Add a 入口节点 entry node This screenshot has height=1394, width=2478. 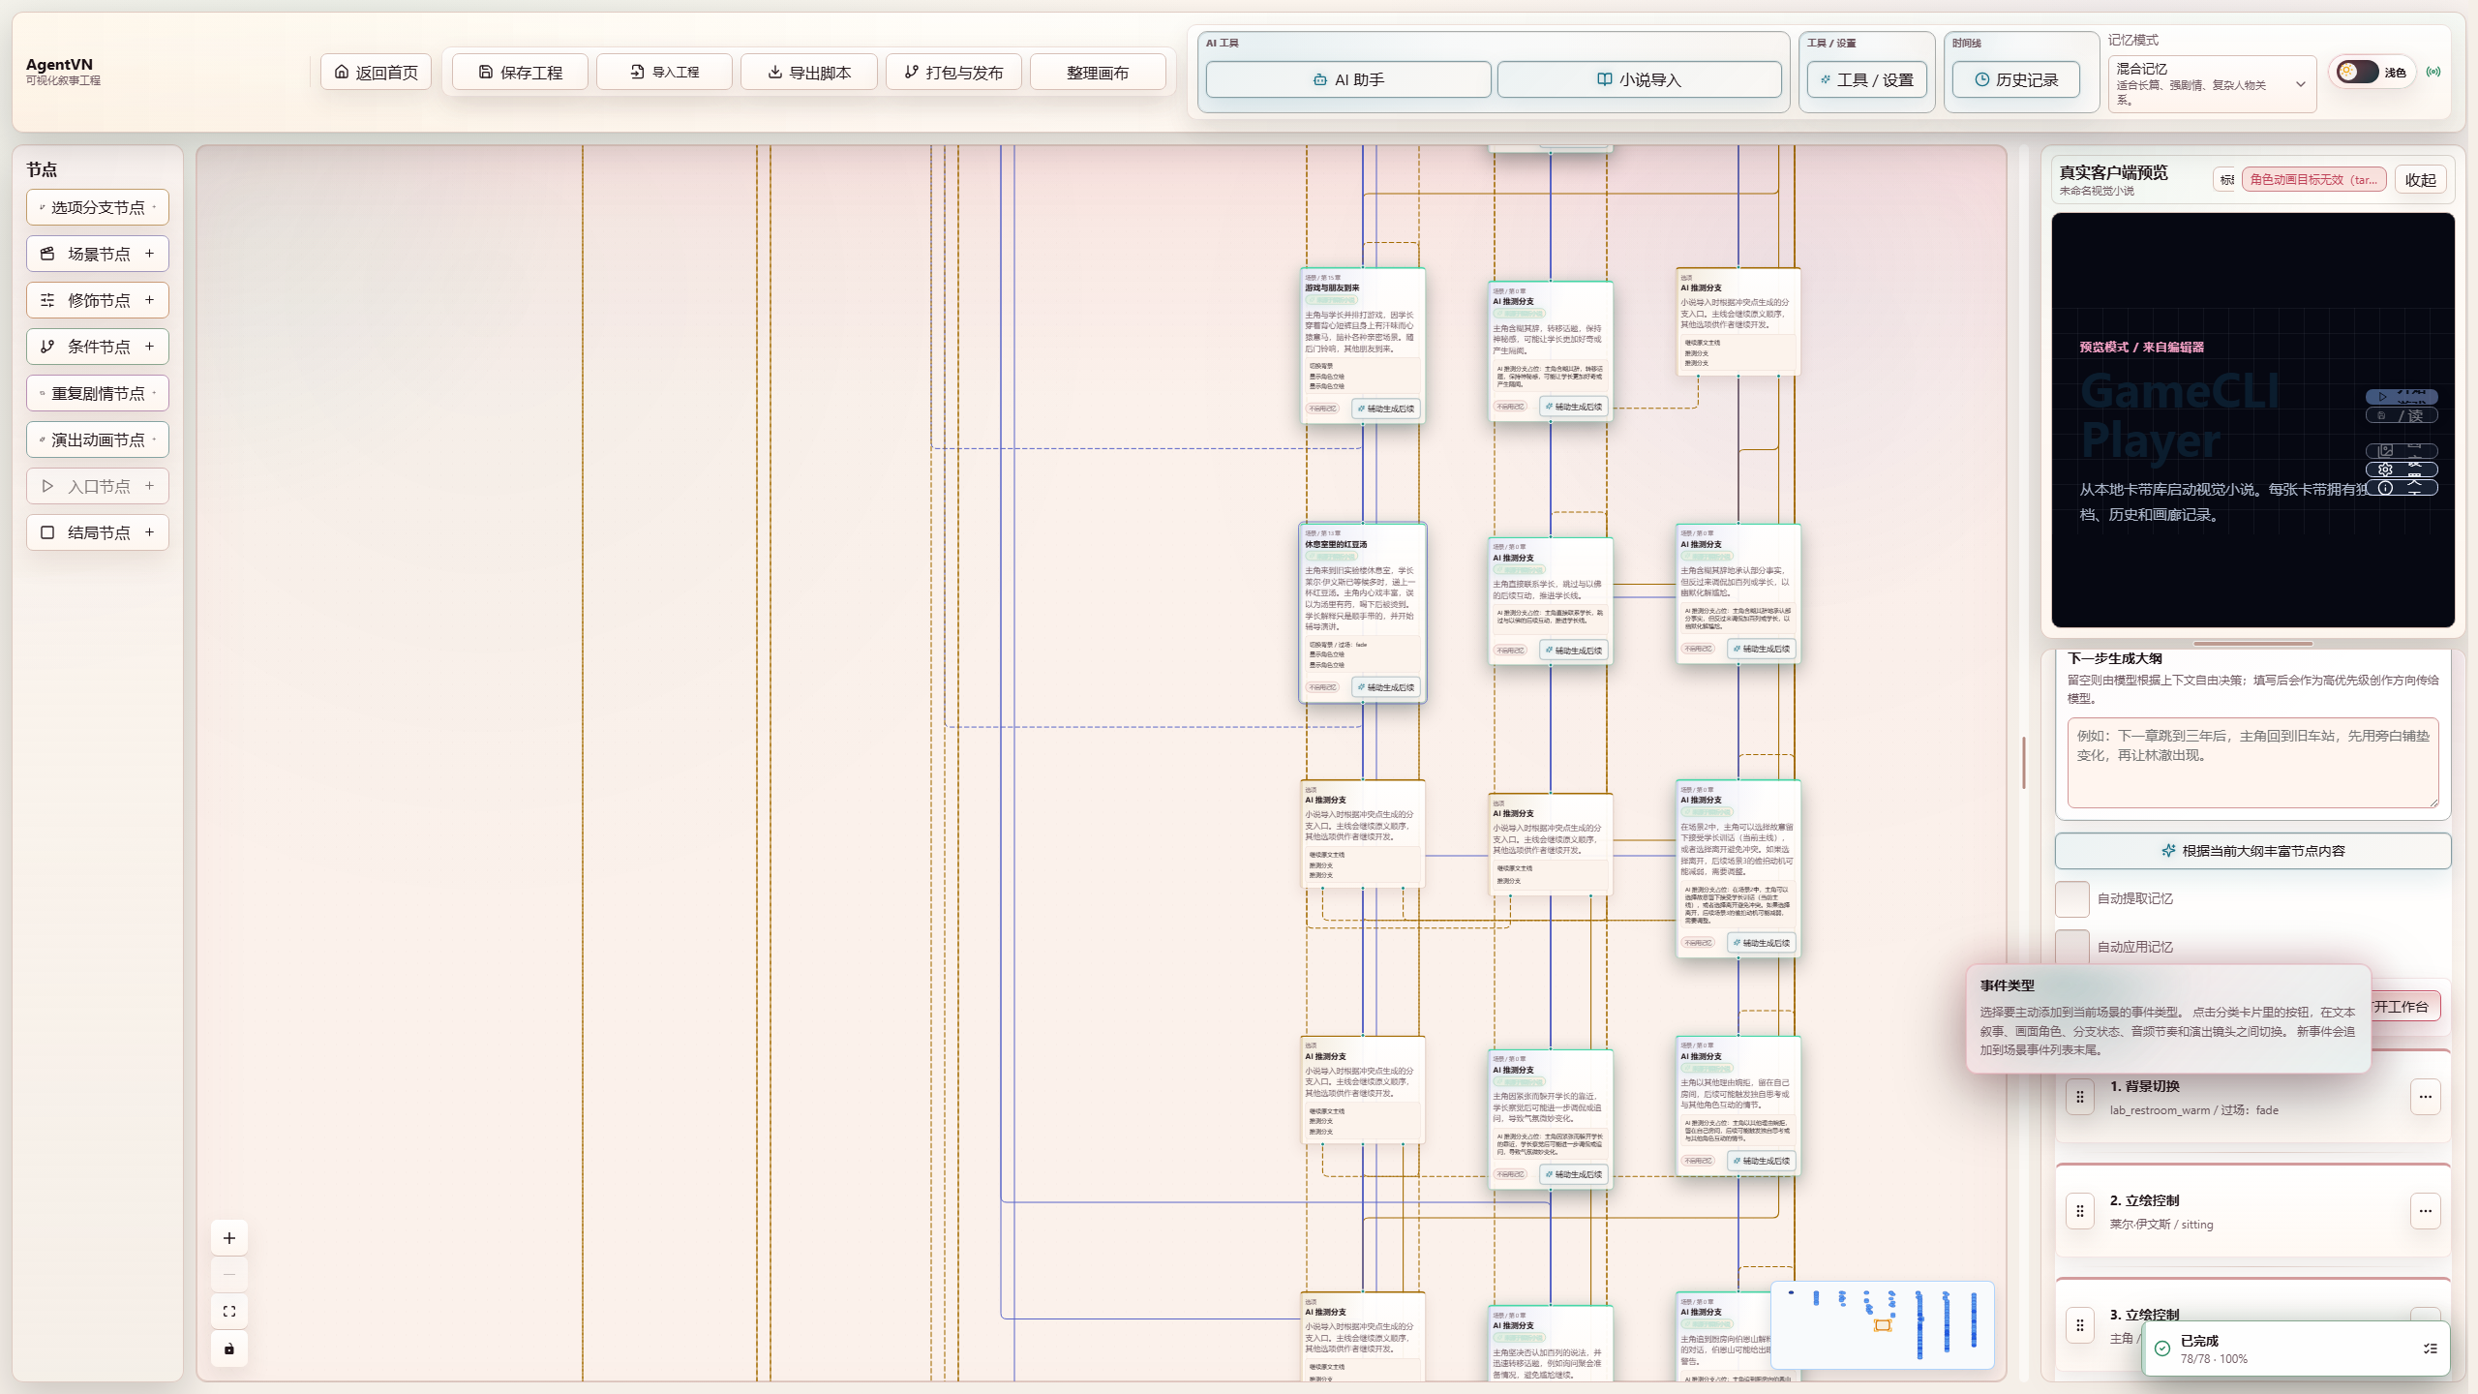click(x=98, y=486)
